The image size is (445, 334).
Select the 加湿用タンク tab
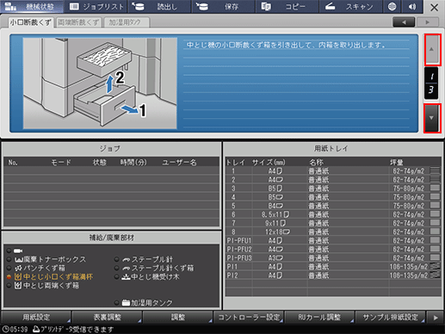point(126,22)
